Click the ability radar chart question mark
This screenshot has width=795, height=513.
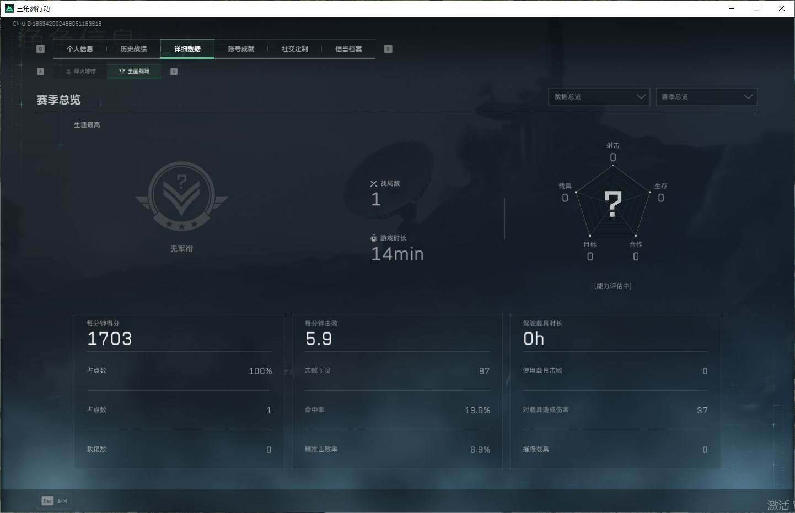[613, 204]
